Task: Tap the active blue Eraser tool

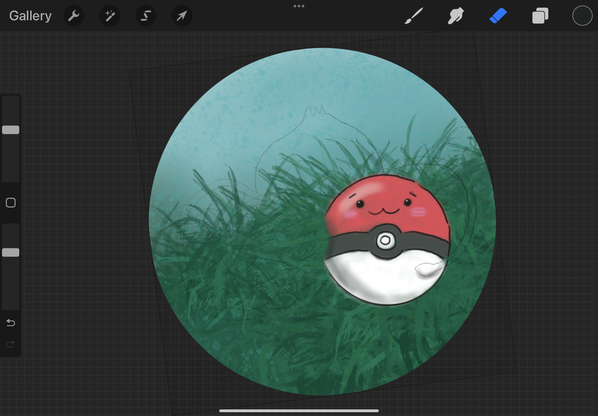Action: pos(498,16)
